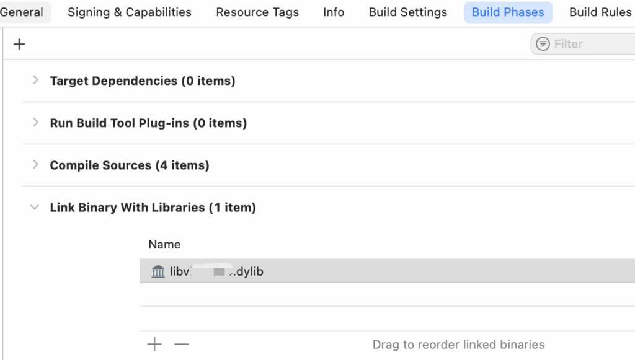635x360 pixels.
Task: Click the library icon beside the dylib entry
Action: pos(158,271)
